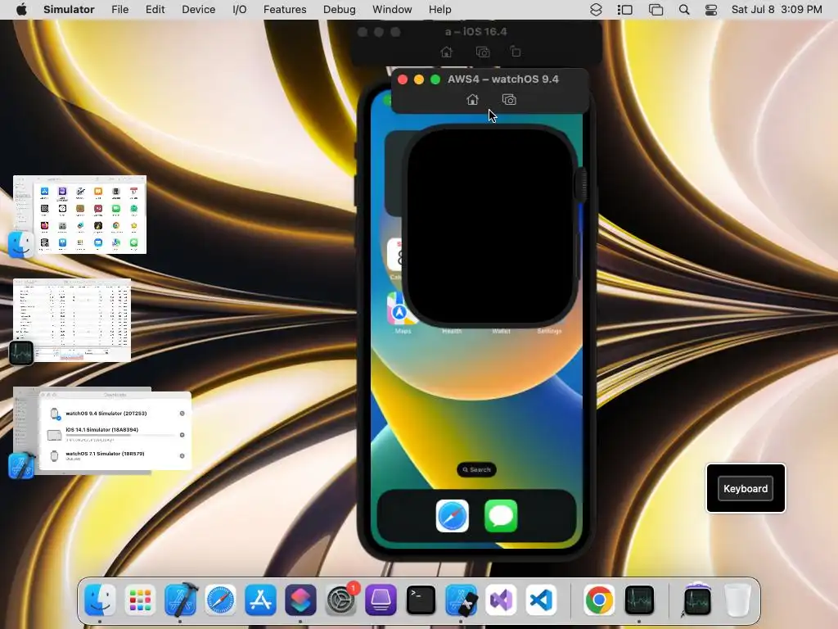Screen dimensions: 838x629
Task: Open Launchpad from the Dock
Action: (x=140, y=600)
